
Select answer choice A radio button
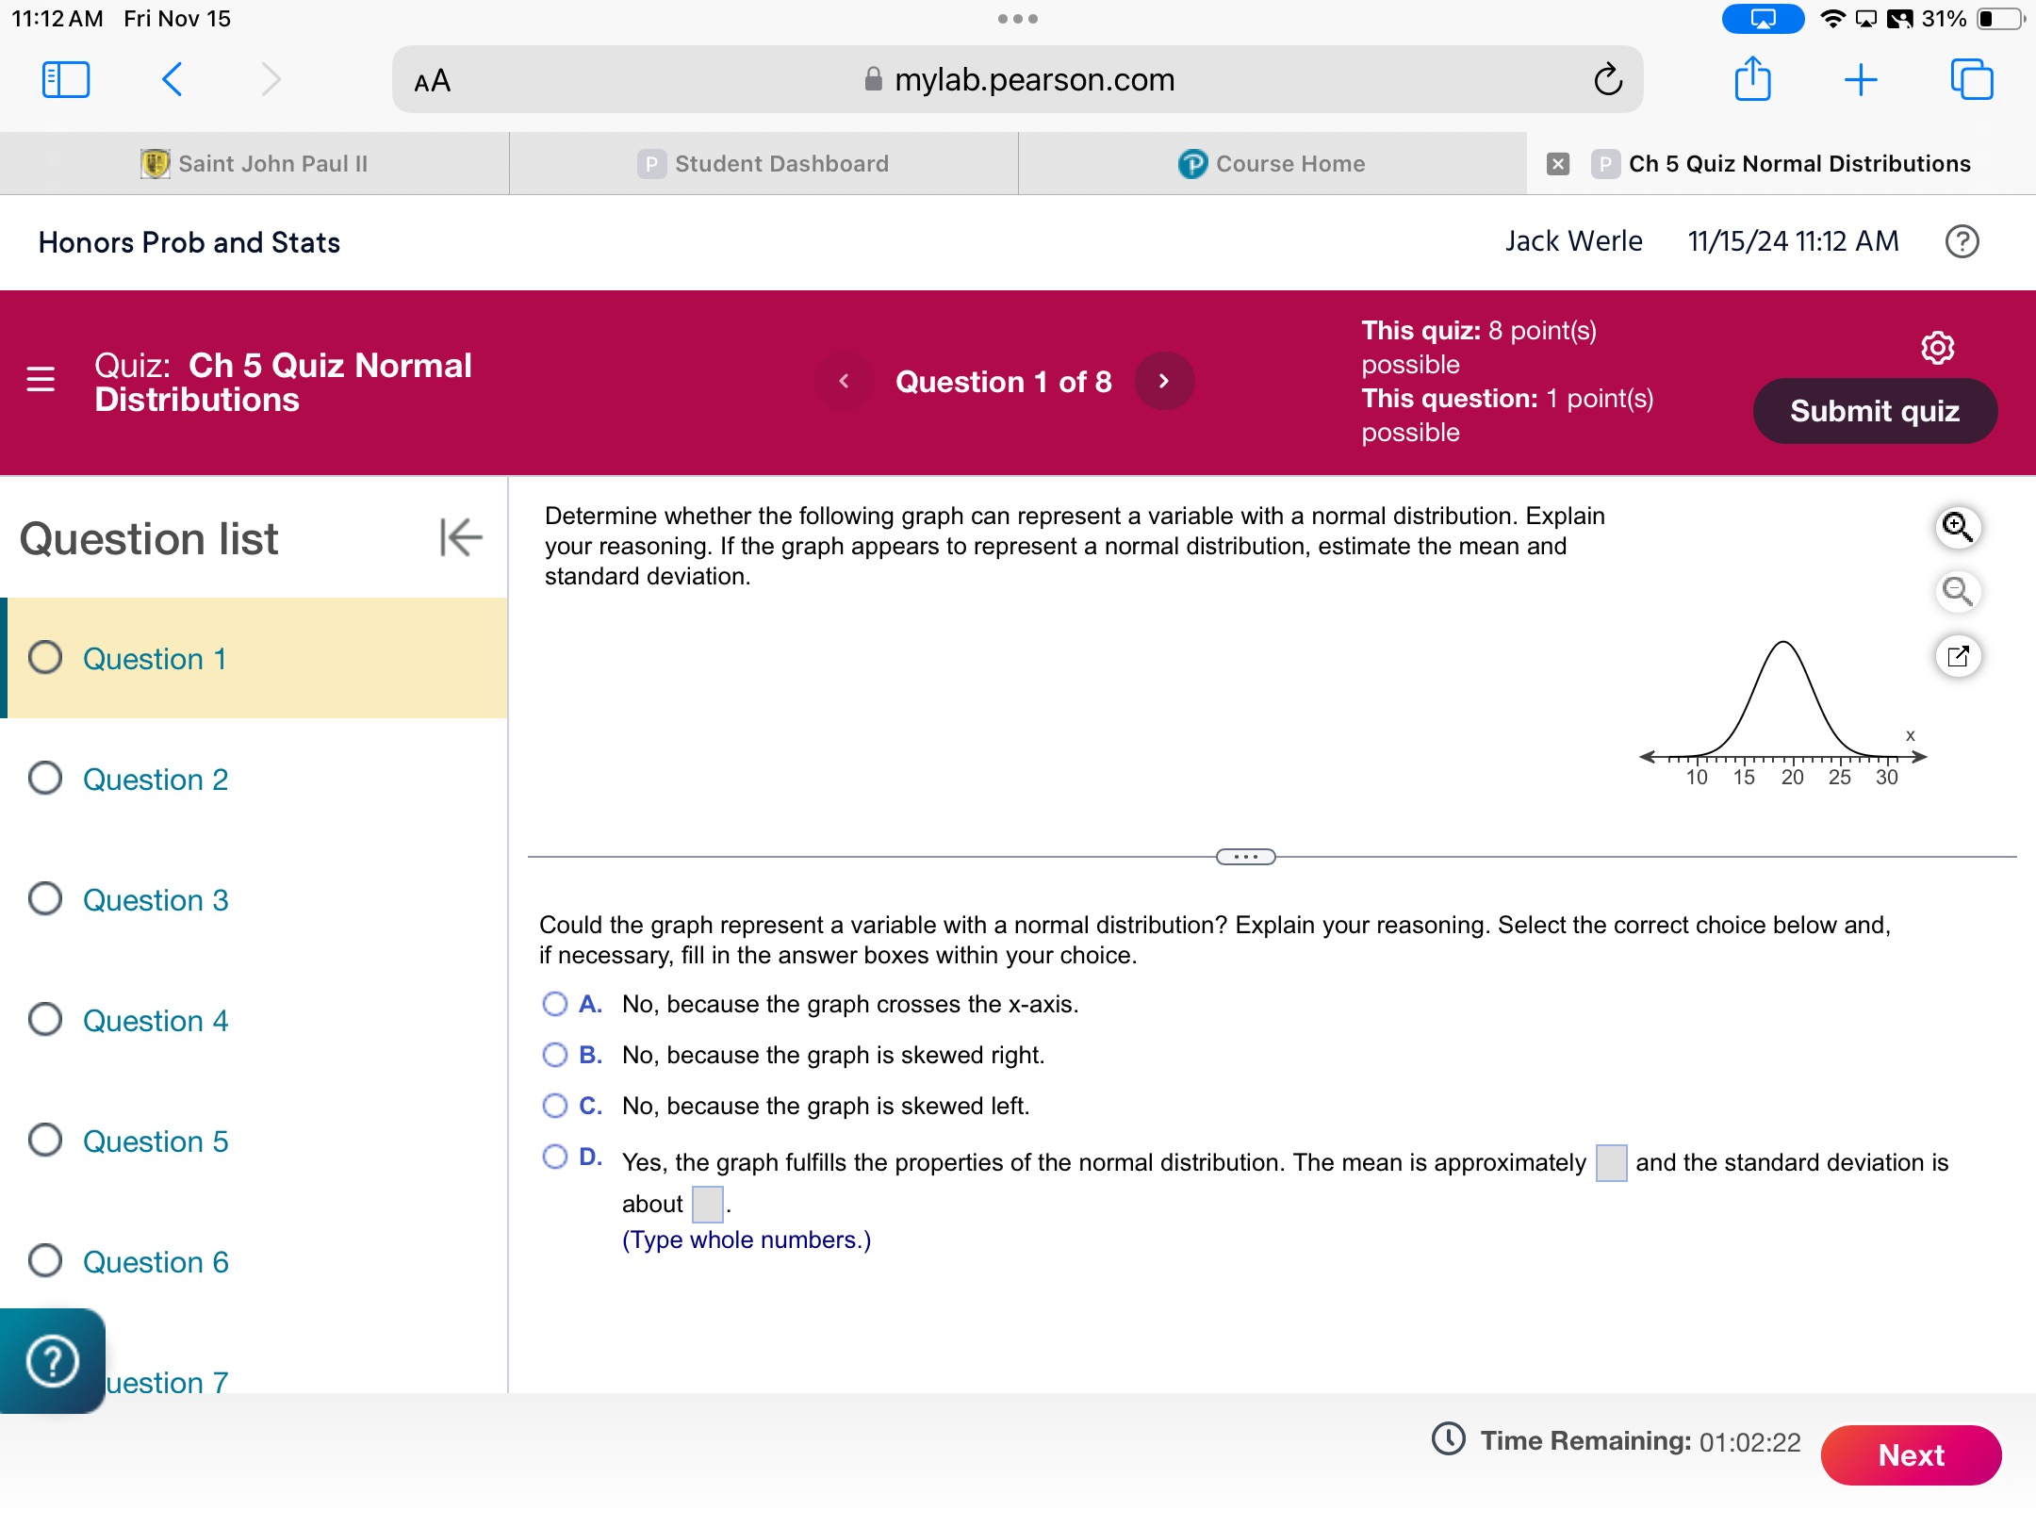(555, 1004)
